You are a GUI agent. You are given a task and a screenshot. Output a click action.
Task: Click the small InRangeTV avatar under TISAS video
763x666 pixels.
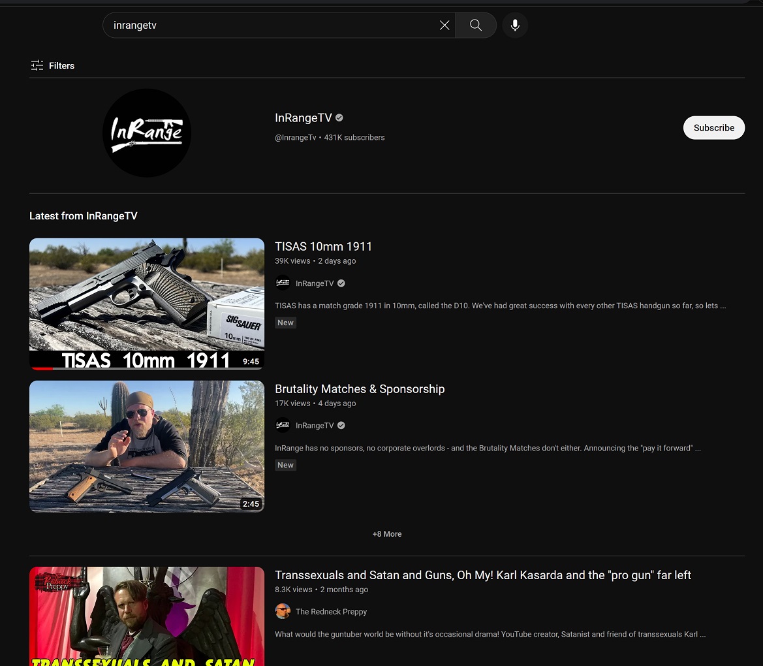click(x=283, y=283)
